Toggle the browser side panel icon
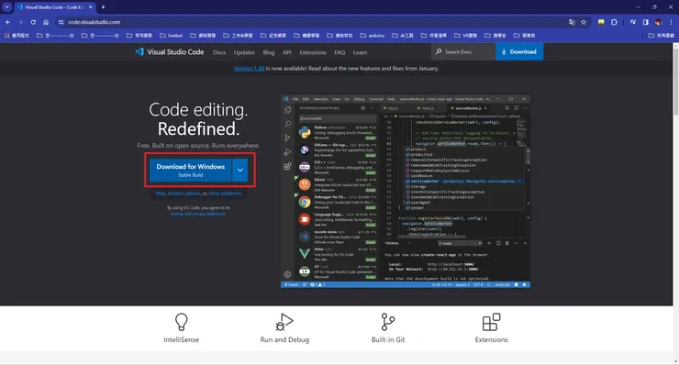This screenshot has width=679, height=365. 646,22
